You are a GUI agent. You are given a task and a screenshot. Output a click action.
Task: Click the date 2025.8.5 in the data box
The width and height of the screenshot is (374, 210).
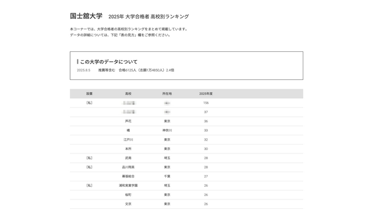(84, 70)
